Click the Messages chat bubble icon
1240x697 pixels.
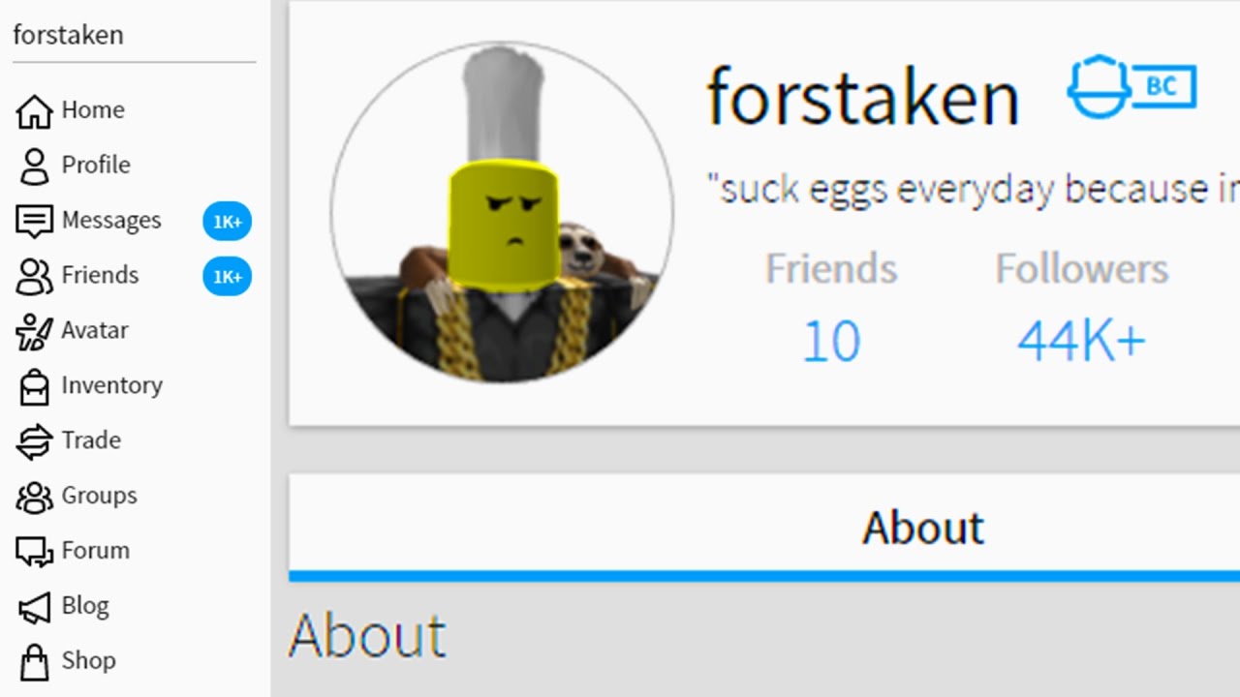point(34,221)
